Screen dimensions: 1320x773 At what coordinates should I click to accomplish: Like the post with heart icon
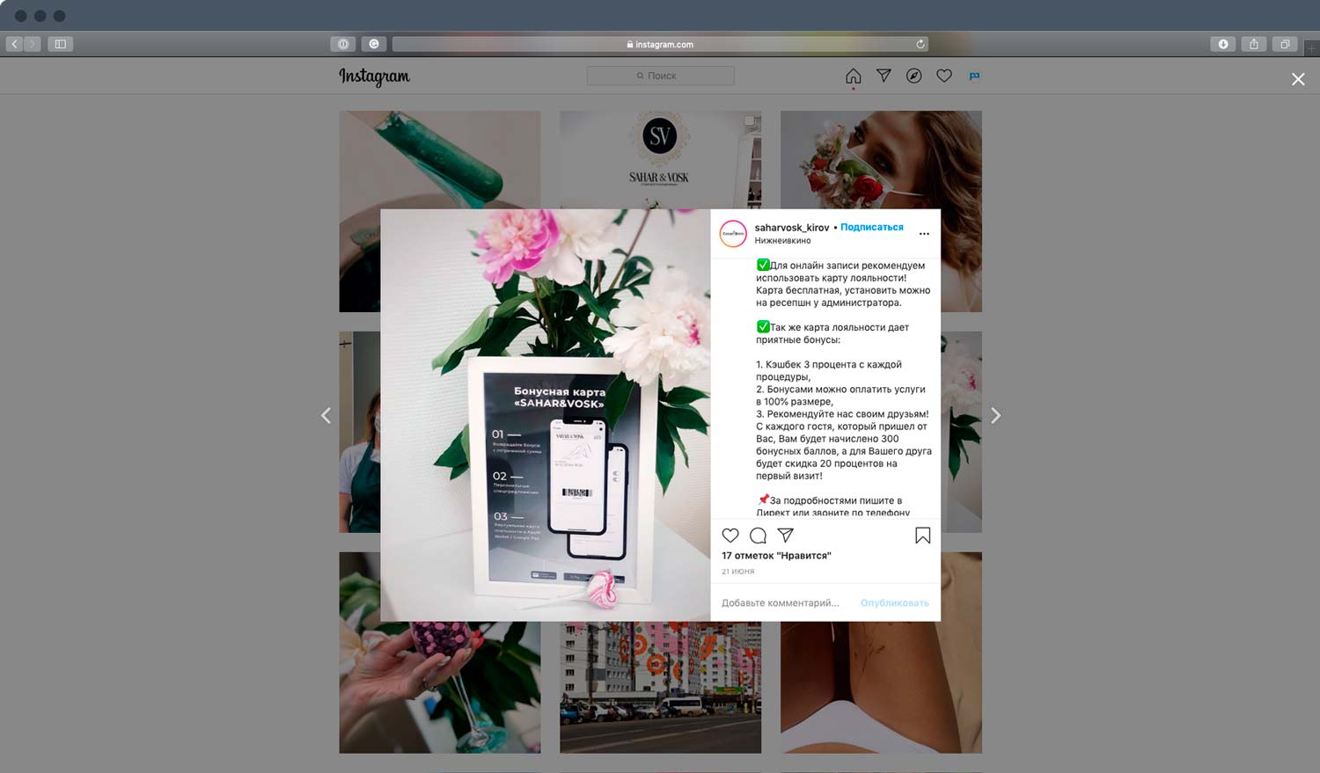click(x=730, y=535)
